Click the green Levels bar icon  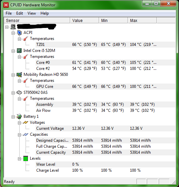tap(26, 158)
